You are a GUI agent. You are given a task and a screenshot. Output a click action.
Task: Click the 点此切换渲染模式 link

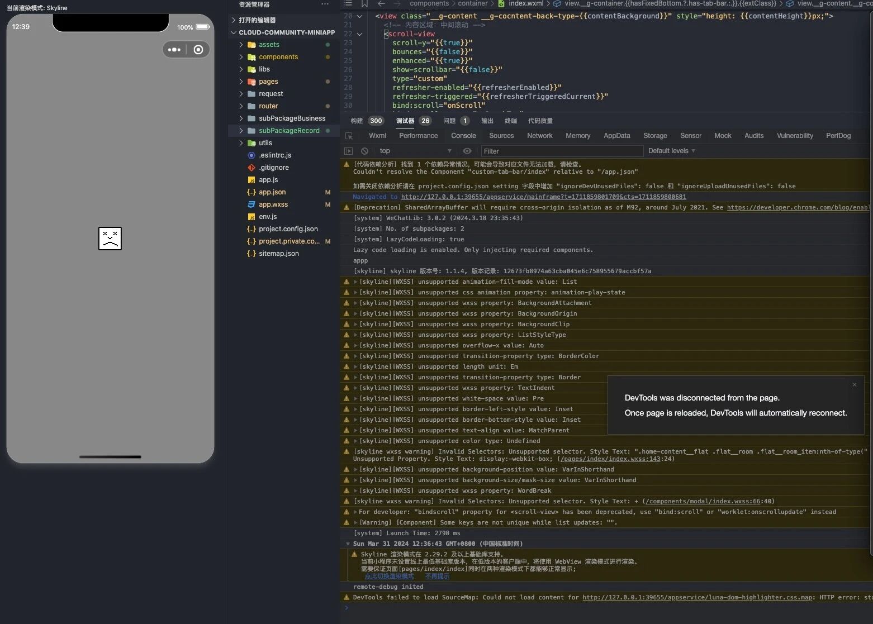(x=389, y=576)
